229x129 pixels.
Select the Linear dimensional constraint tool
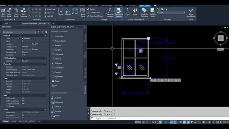point(60,12)
